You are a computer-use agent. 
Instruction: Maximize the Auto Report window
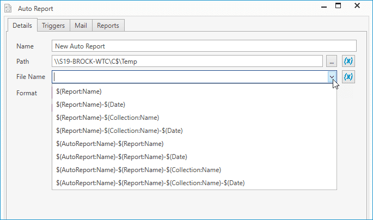point(338,5)
